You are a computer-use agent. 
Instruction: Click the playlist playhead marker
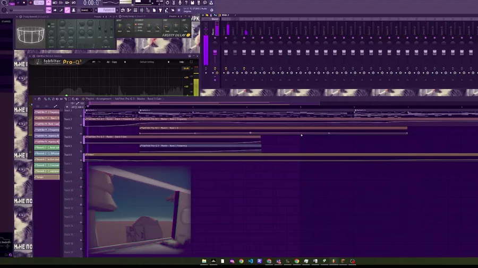click(88, 106)
